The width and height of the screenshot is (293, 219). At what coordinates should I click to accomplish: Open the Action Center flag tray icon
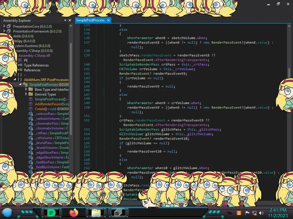(x=248, y=213)
